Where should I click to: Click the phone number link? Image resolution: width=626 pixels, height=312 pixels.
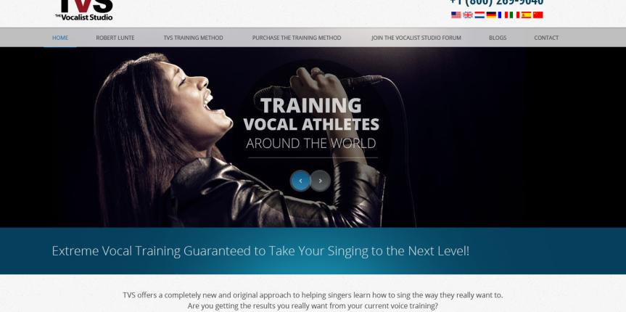coord(497,3)
